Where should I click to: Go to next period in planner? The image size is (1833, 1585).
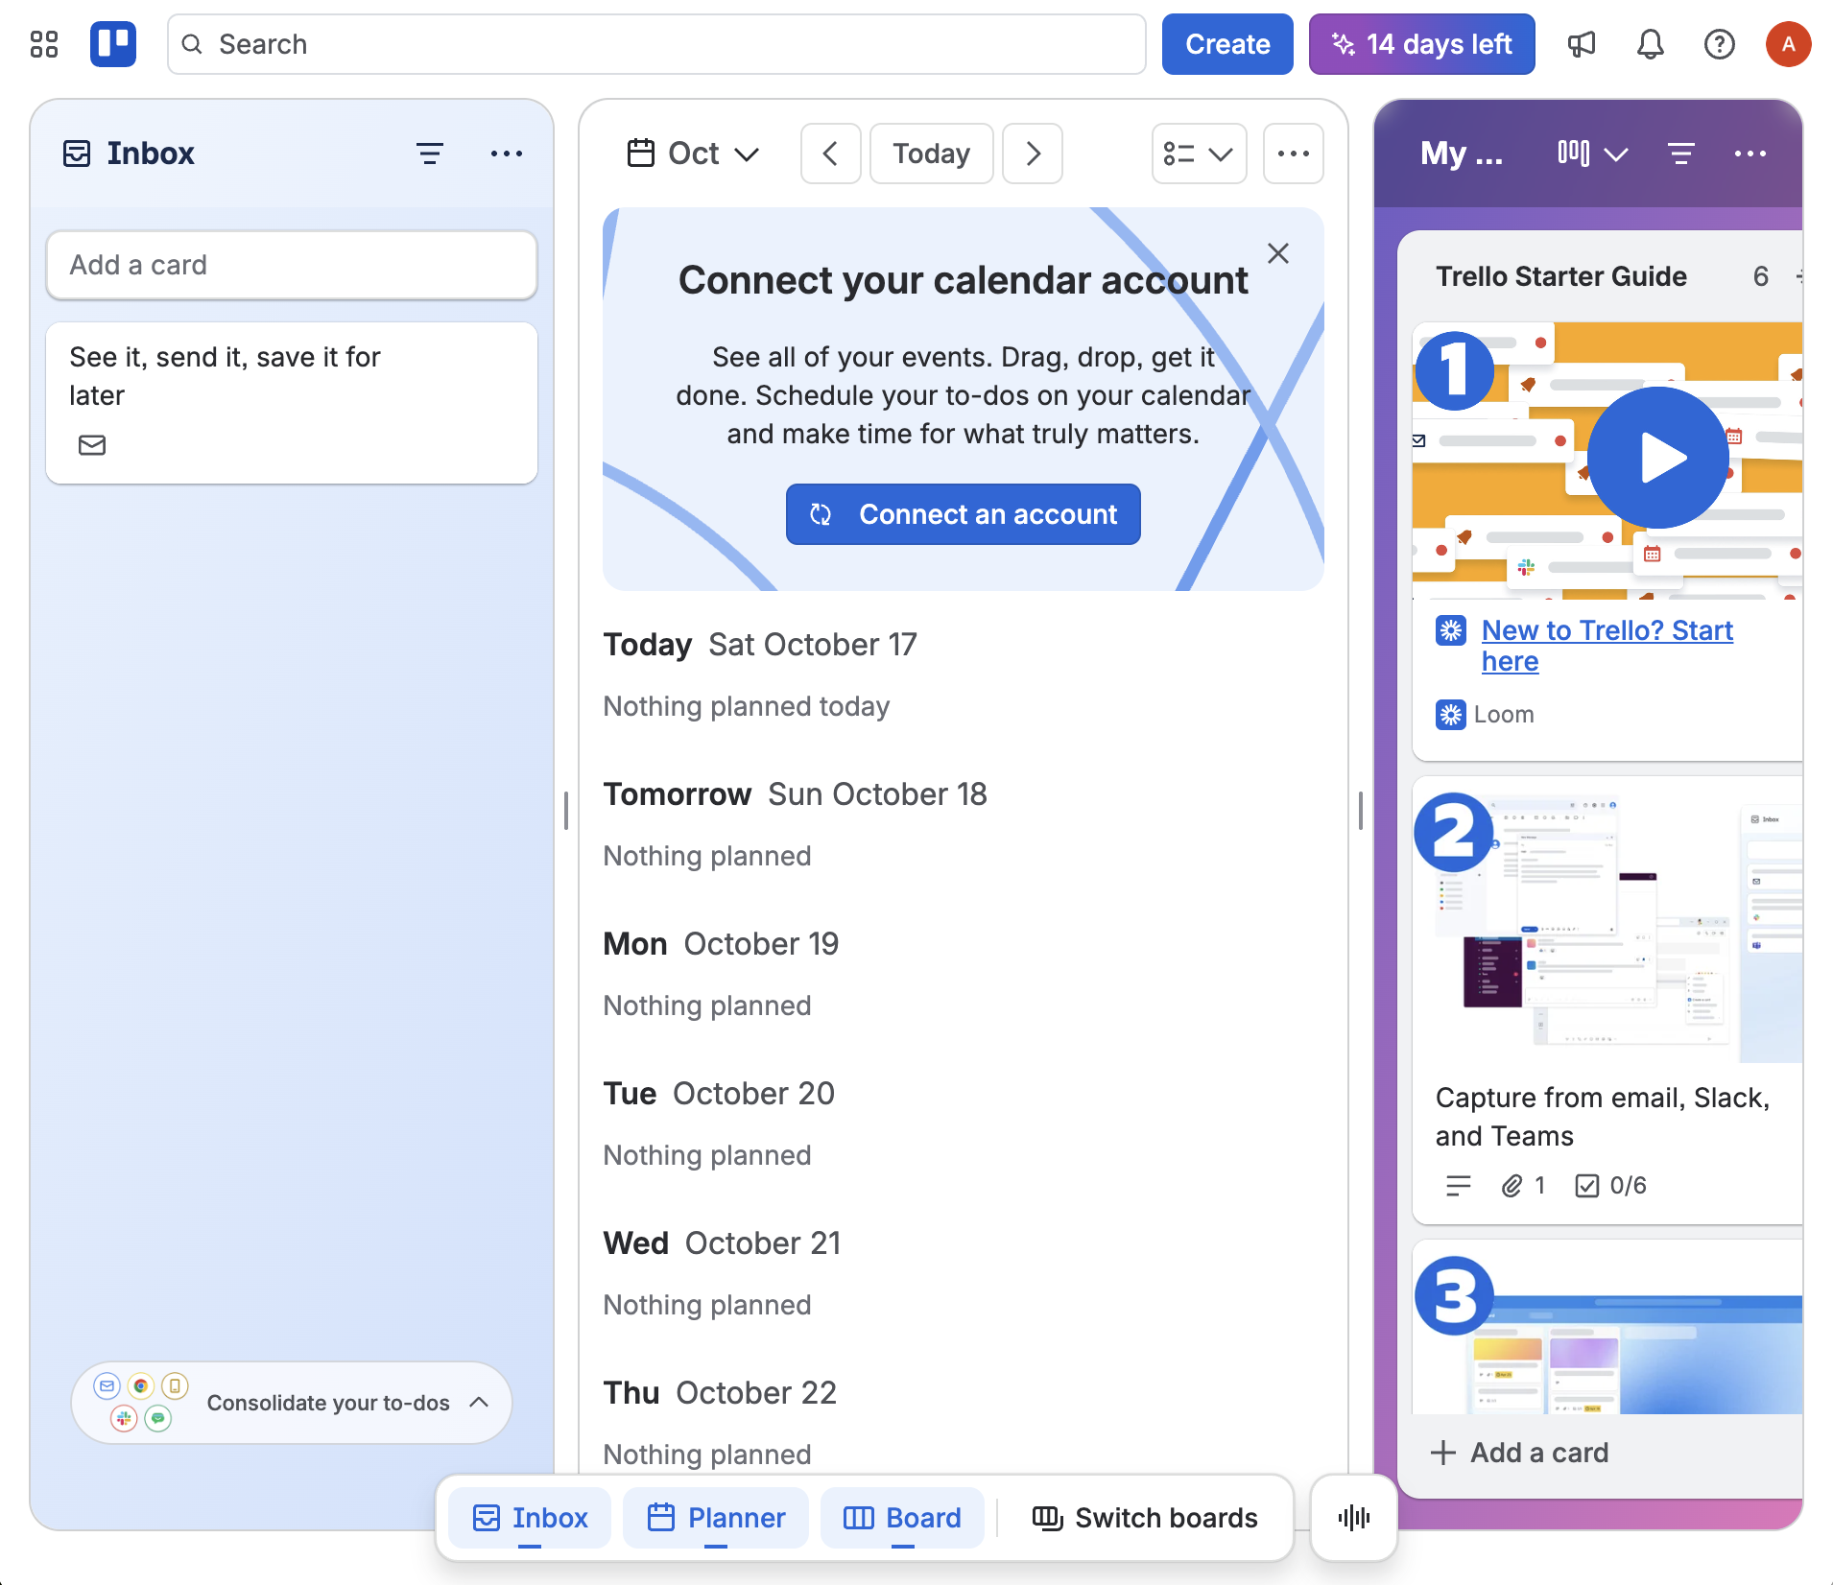[x=1033, y=154]
